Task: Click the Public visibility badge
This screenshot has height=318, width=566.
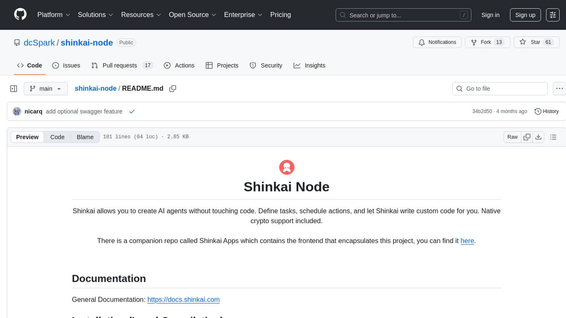Action: click(x=126, y=42)
